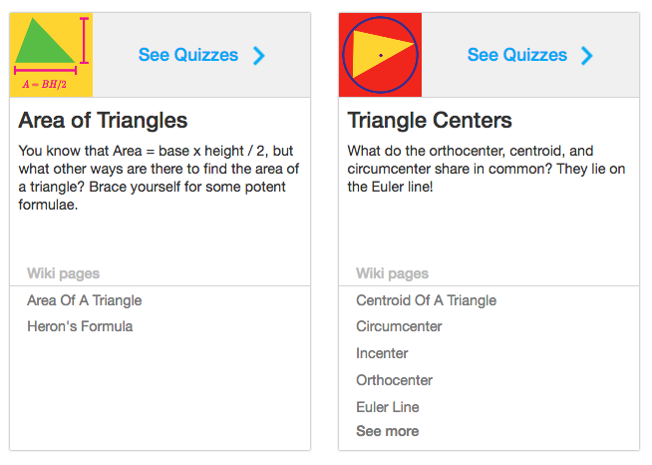Click Wiki pages header under Triangle Centers

coord(392,273)
